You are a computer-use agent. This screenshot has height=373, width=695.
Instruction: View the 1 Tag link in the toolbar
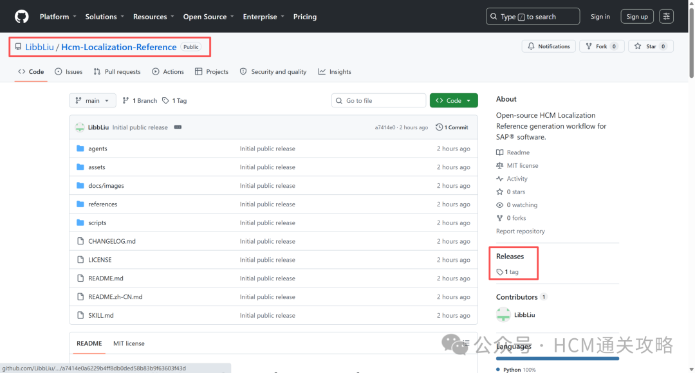(174, 100)
